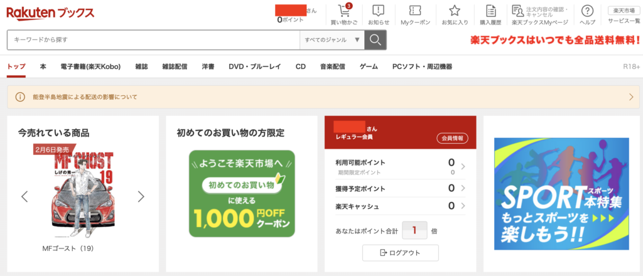The width and height of the screenshot is (643, 276).
Task: Click the 1,000円OFF coupon banner
Action: coord(242,193)
